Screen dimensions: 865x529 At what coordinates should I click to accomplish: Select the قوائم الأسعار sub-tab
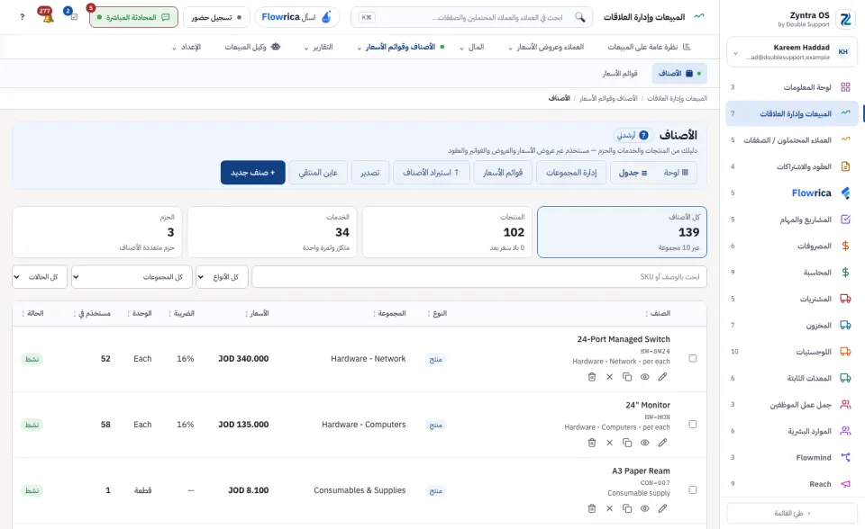click(x=620, y=73)
